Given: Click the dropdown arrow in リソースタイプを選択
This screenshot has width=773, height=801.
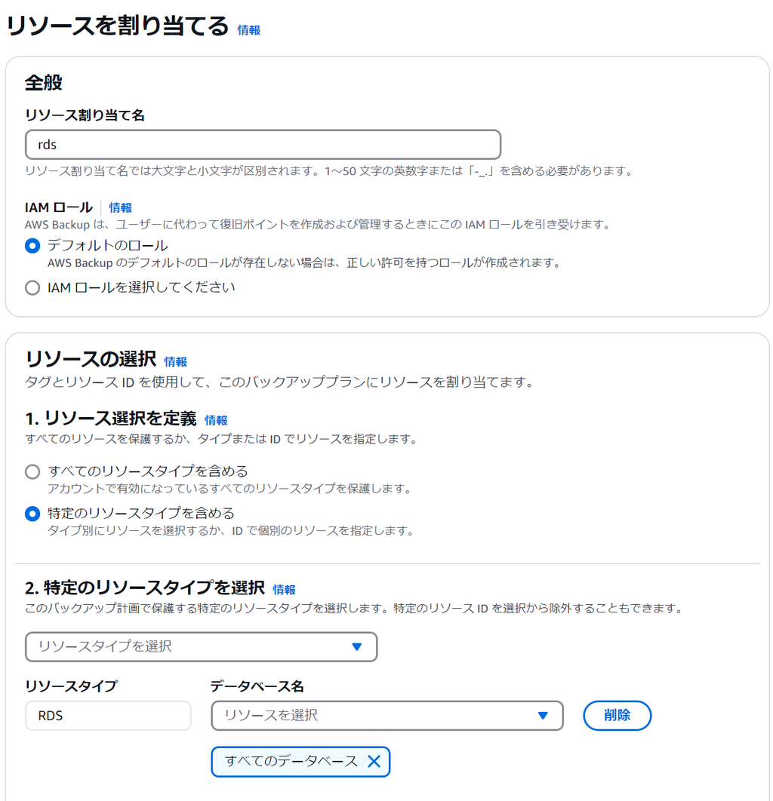Looking at the screenshot, I should 357,646.
